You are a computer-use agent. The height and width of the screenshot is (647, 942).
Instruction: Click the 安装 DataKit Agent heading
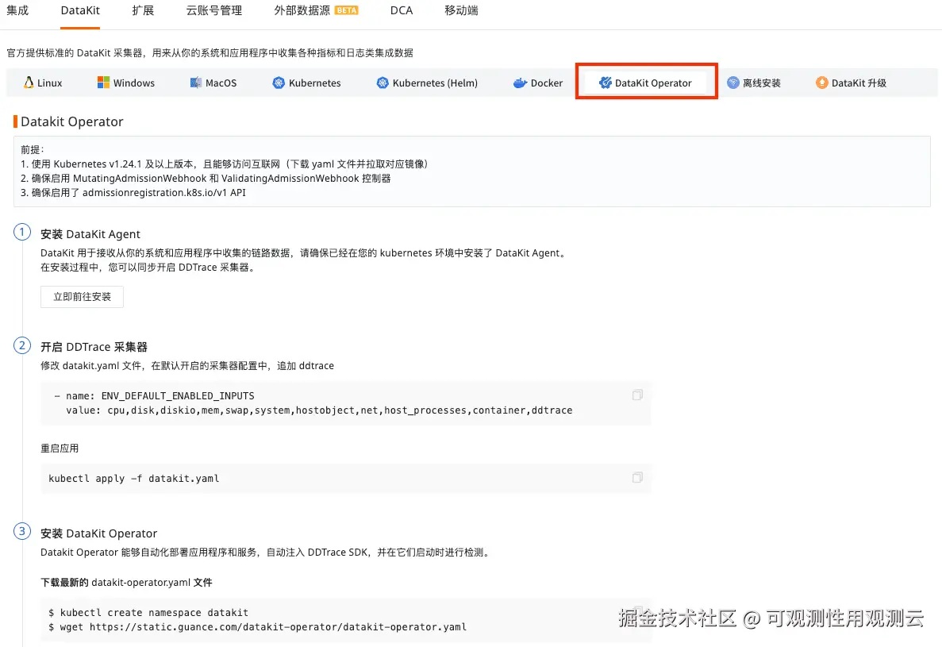point(90,234)
